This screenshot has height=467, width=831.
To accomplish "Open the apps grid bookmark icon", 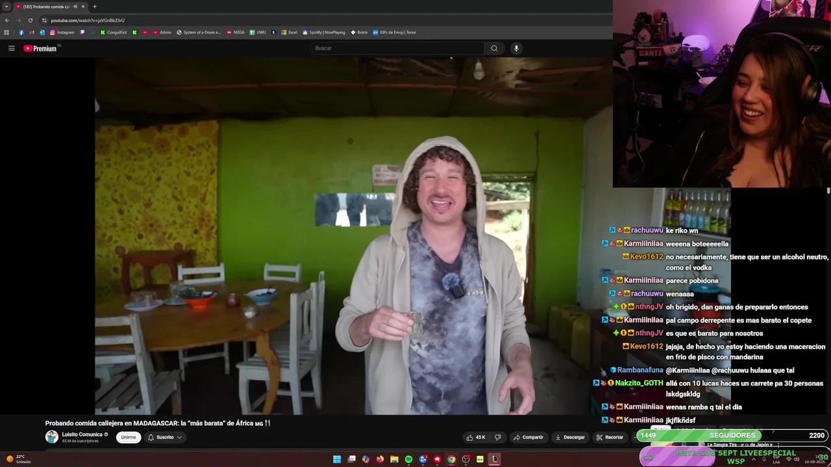I will (x=6, y=32).
